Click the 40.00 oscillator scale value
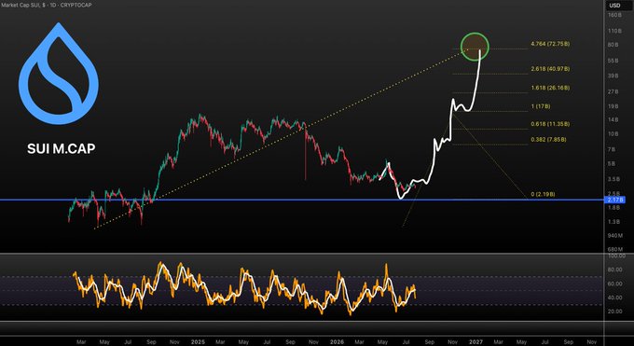 [615, 298]
